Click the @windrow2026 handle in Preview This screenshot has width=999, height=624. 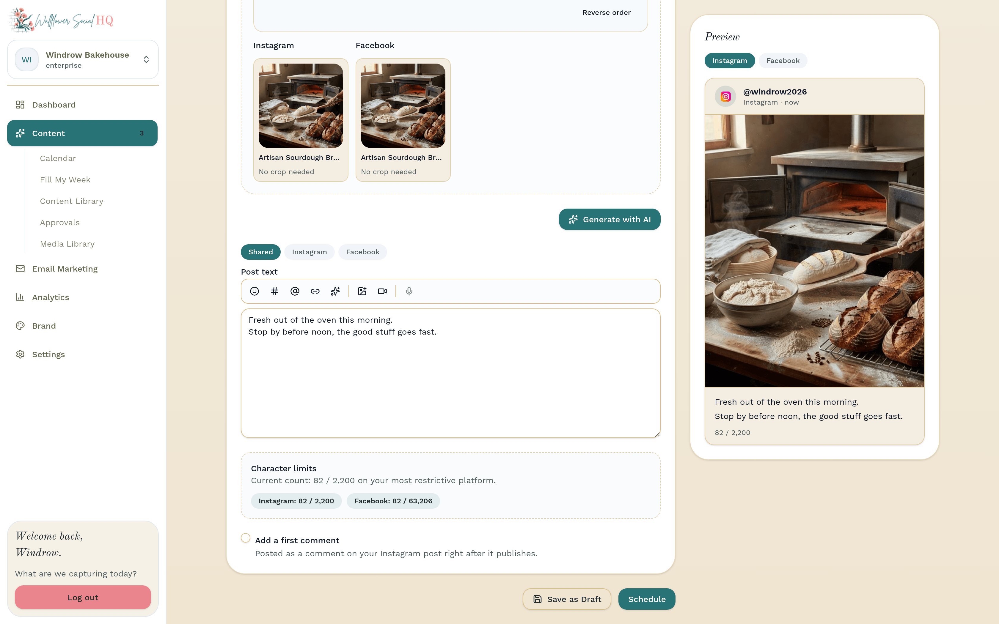775,92
